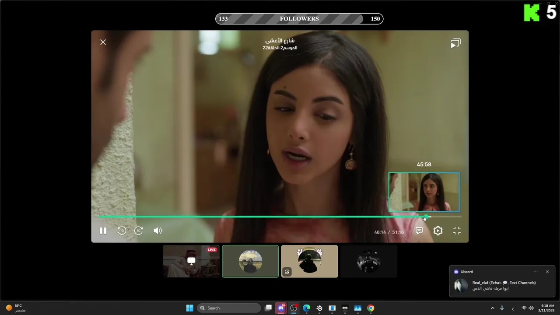Open the Discord notification from Real_elaf
The height and width of the screenshot is (315, 560).
tap(502, 281)
